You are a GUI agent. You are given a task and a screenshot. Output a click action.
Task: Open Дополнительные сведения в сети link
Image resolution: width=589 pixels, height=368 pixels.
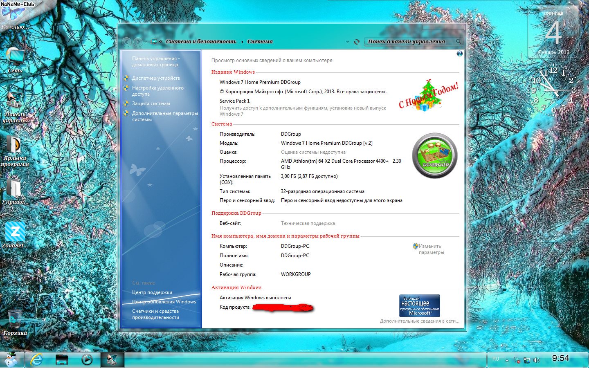pos(419,321)
